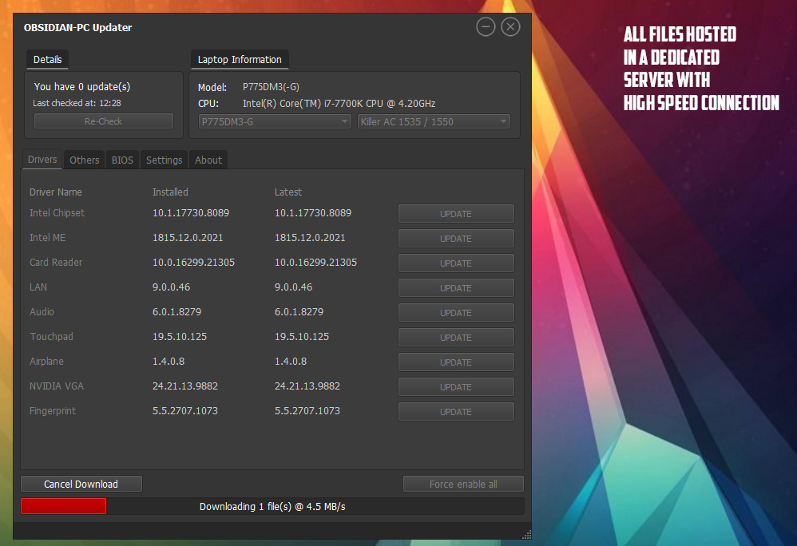The height and width of the screenshot is (546, 797).
Task: Open the About tab
Action: [208, 160]
